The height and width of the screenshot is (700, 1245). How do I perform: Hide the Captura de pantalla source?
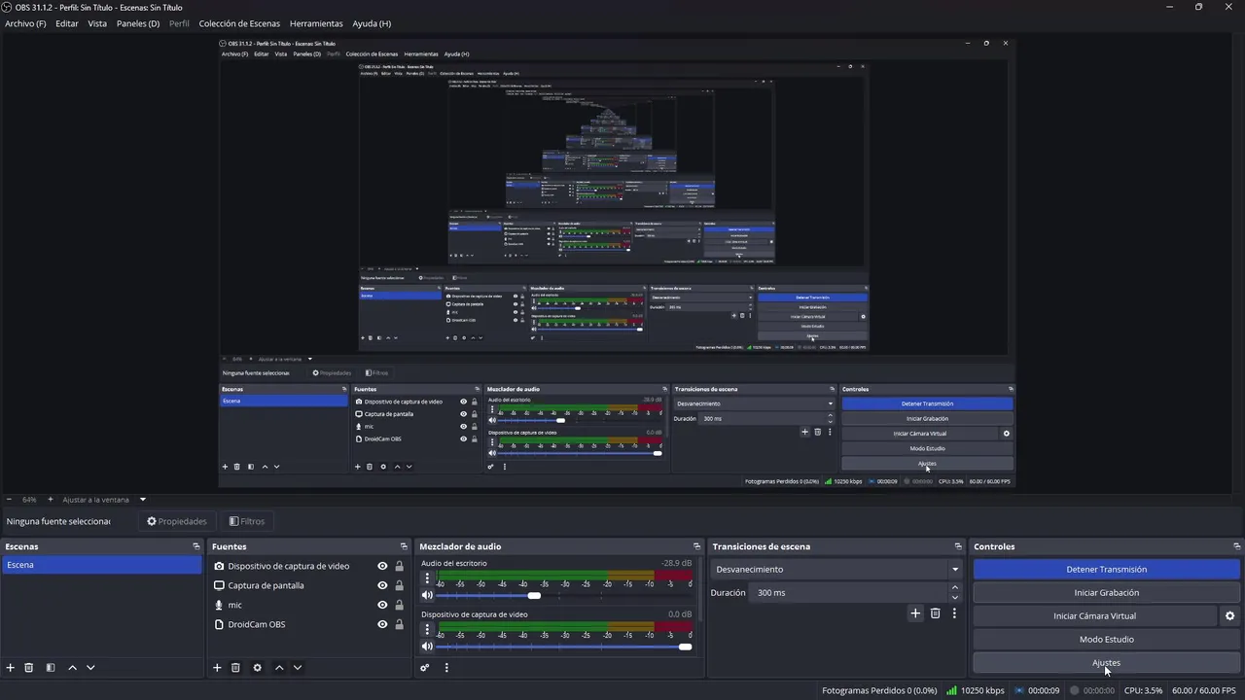(x=382, y=585)
